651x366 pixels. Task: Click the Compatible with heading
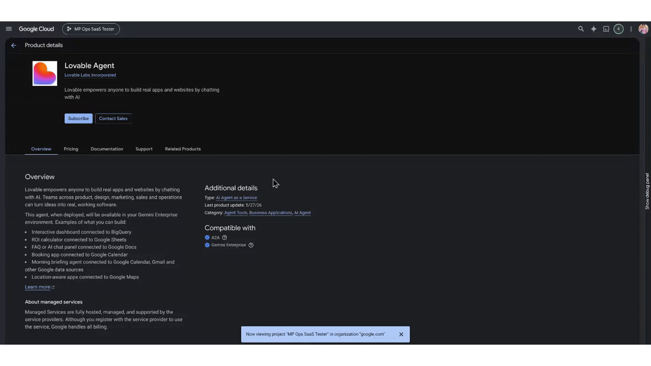[x=230, y=228]
